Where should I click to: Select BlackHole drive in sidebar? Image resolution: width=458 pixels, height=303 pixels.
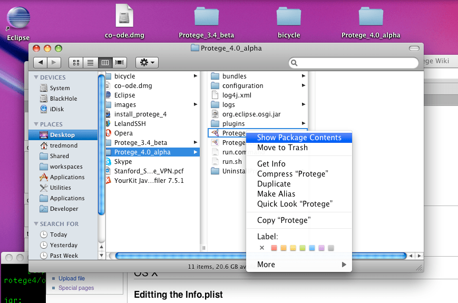(63, 99)
